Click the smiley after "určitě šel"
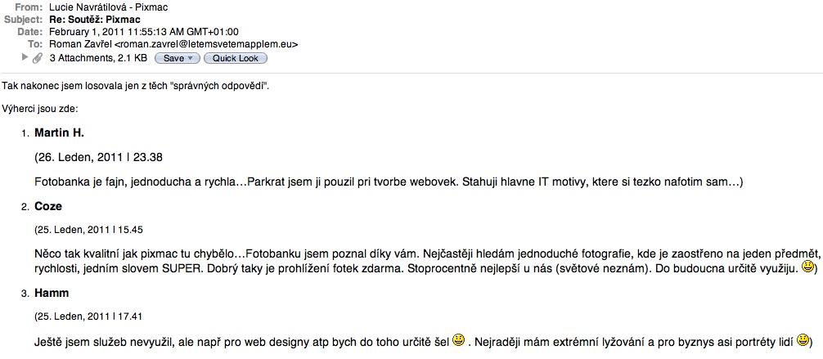 click(459, 338)
